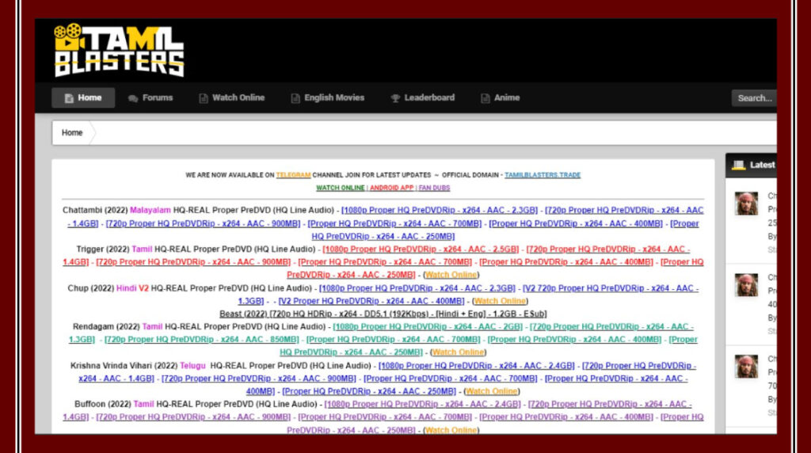Open Trigger 1080p 2.5GB download link
Screen dimensions: 811x453
tap(421, 249)
